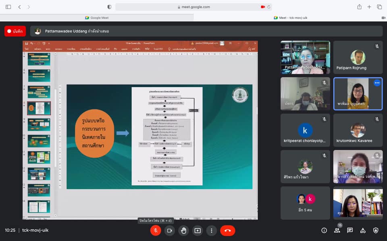
Task: Click the red บันทึก recording indicator
Action: (15, 31)
